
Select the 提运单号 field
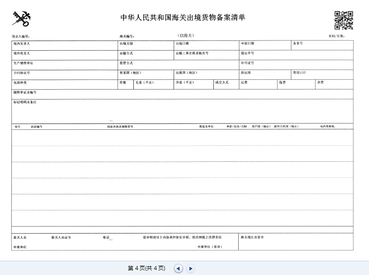(x=296, y=55)
